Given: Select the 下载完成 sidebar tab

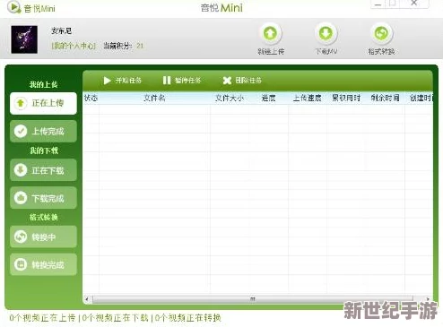Looking at the screenshot, I should (x=43, y=198).
